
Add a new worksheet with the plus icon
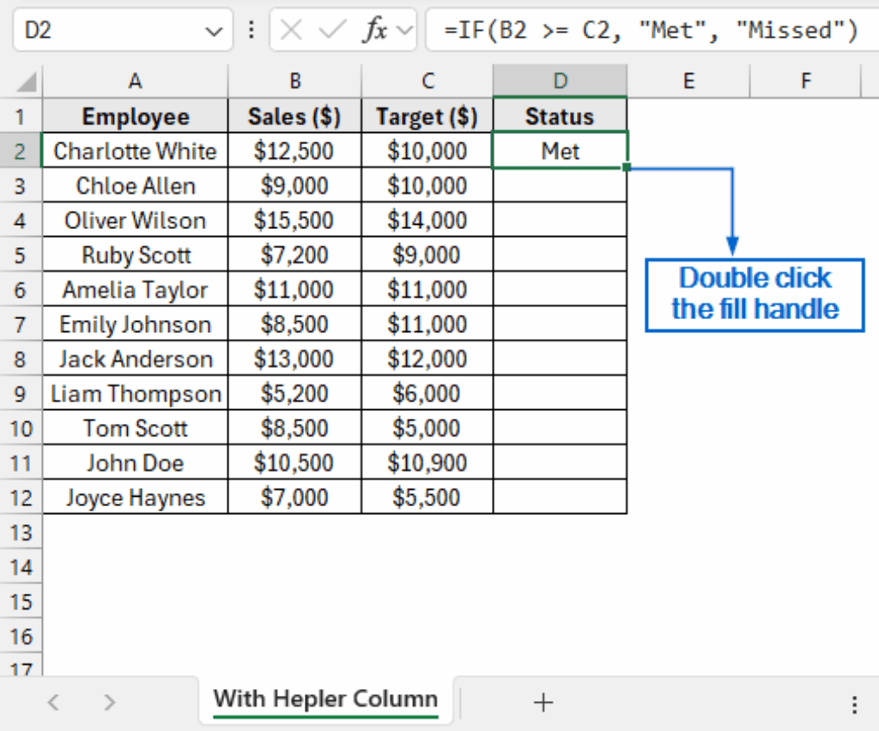(x=543, y=702)
